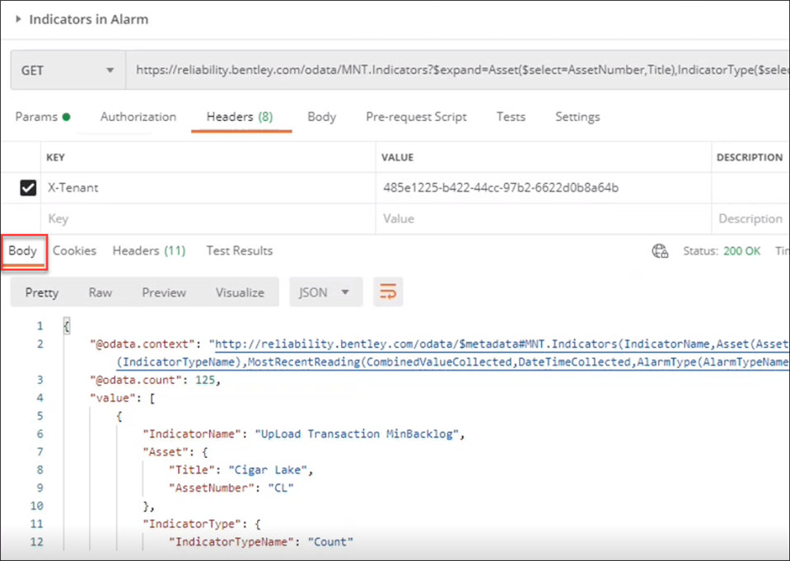Switch to the request Body tab
Screen dimensions: 790x561
[321, 117]
